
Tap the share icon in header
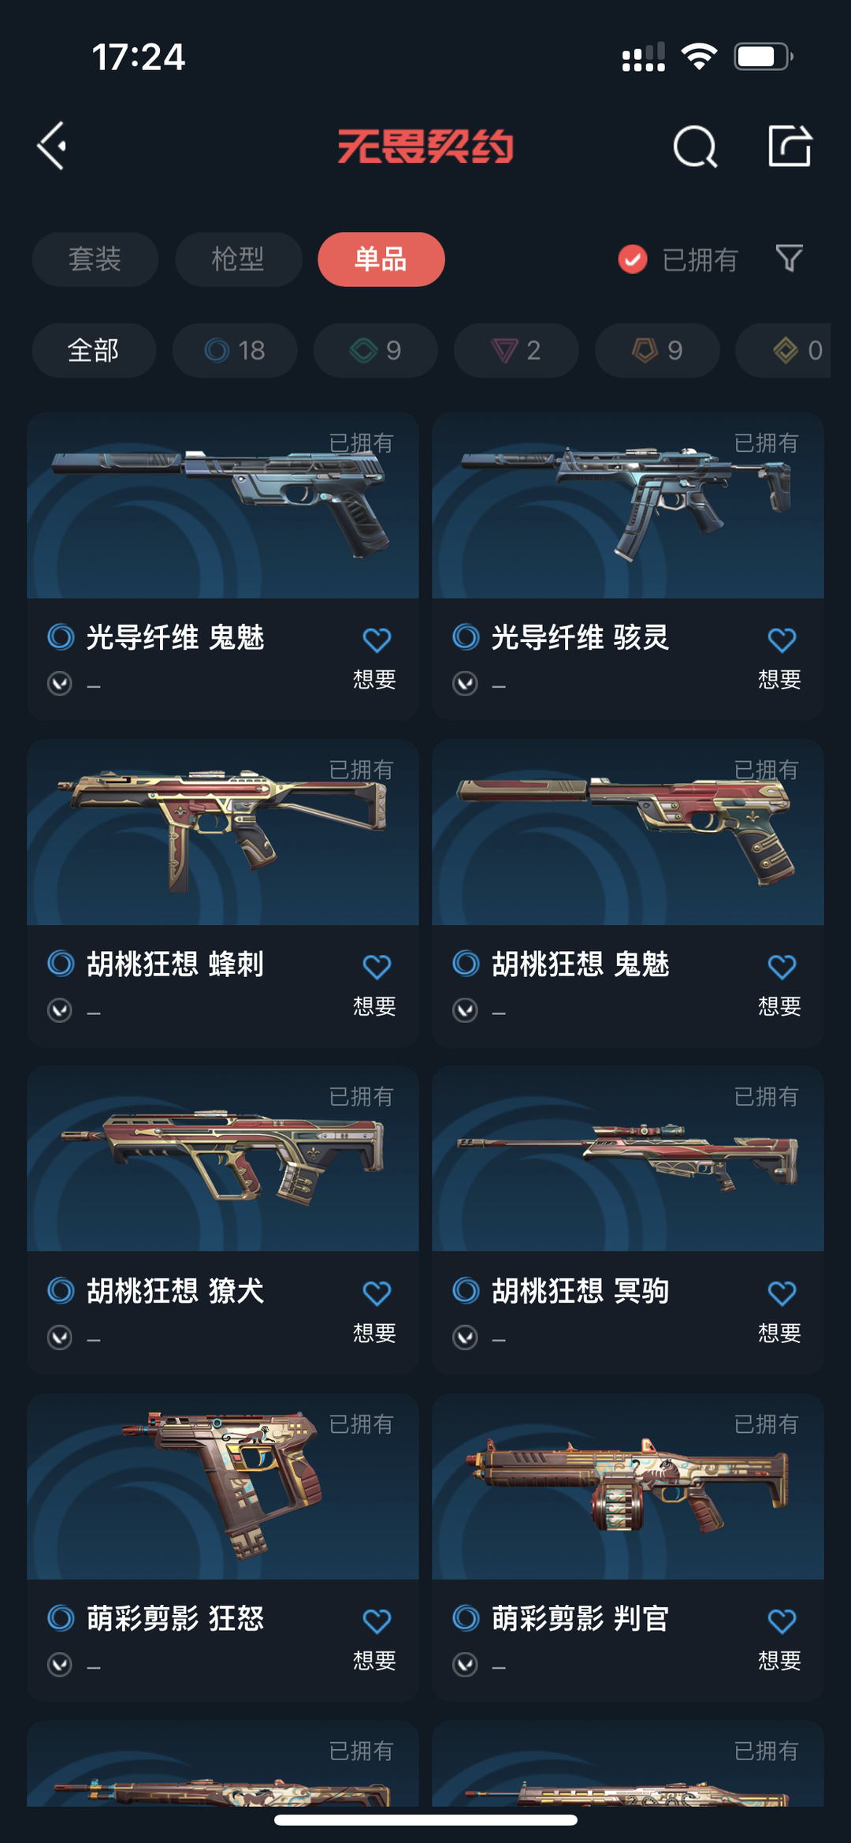(x=790, y=146)
